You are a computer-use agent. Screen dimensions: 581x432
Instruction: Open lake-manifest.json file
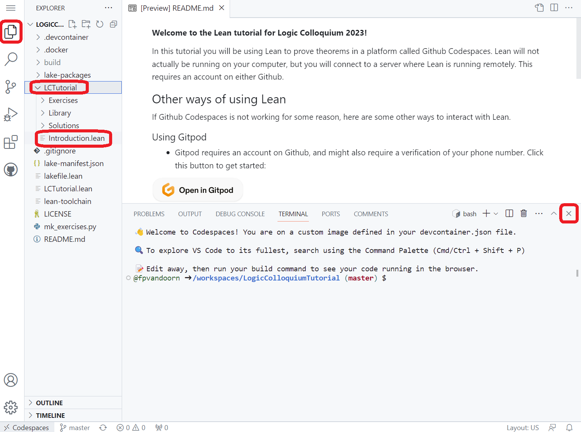(73, 163)
